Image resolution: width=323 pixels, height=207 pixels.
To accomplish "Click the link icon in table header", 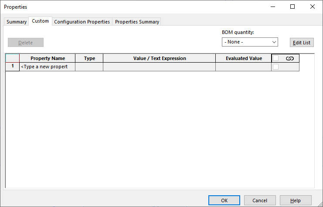I will [x=289, y=58].
